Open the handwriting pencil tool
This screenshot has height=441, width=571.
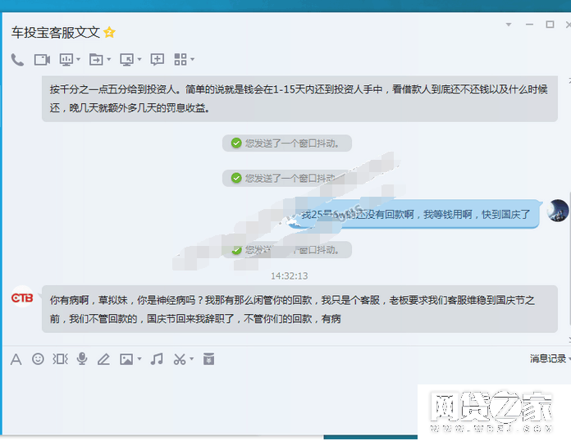coord(104,359)
